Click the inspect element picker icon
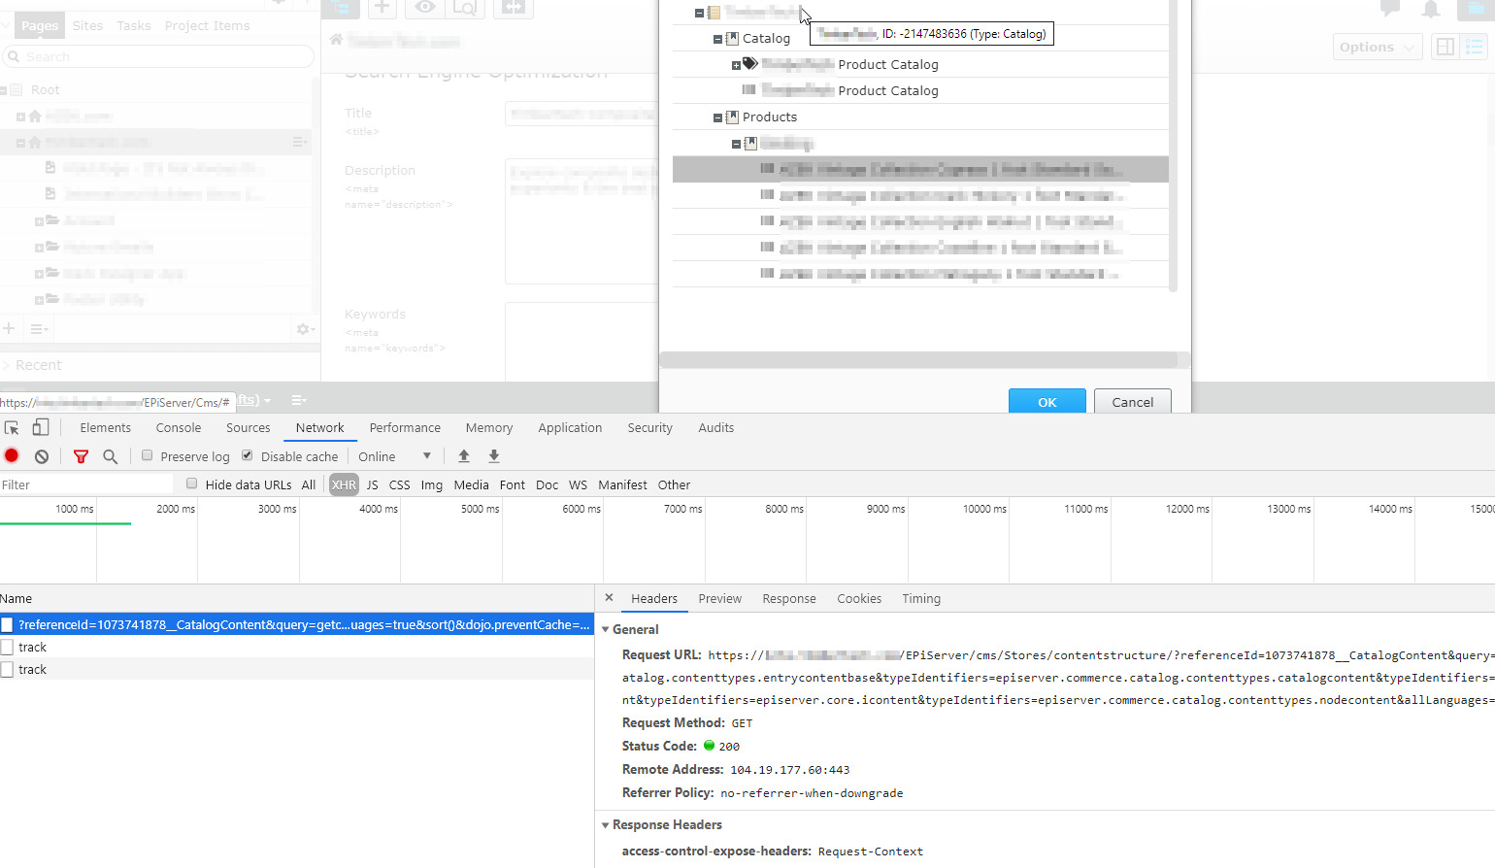Viewport: 1495px width, 868px height. [x=12, y=428]
